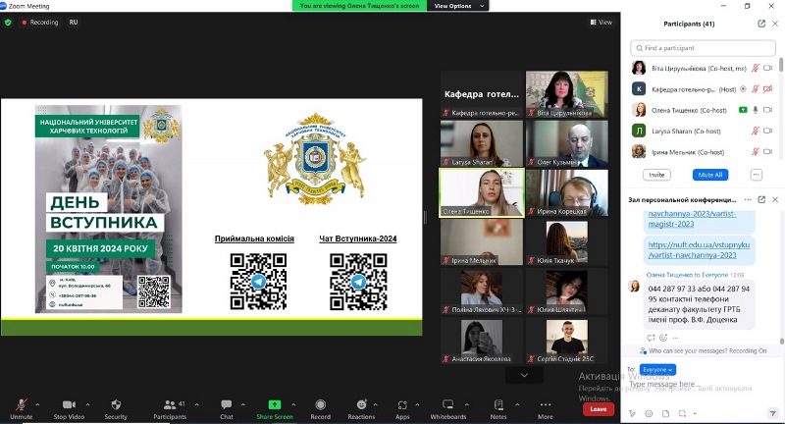Close the Participants panel
This screenshot has height=424, width=785.
775,24
